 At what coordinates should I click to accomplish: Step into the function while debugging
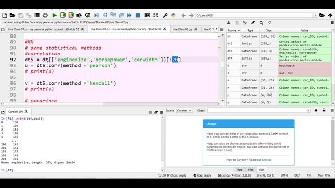113,15
